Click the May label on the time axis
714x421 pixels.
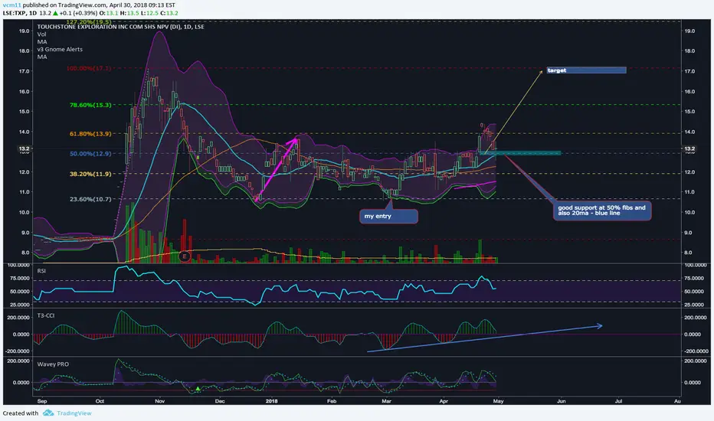498,401
